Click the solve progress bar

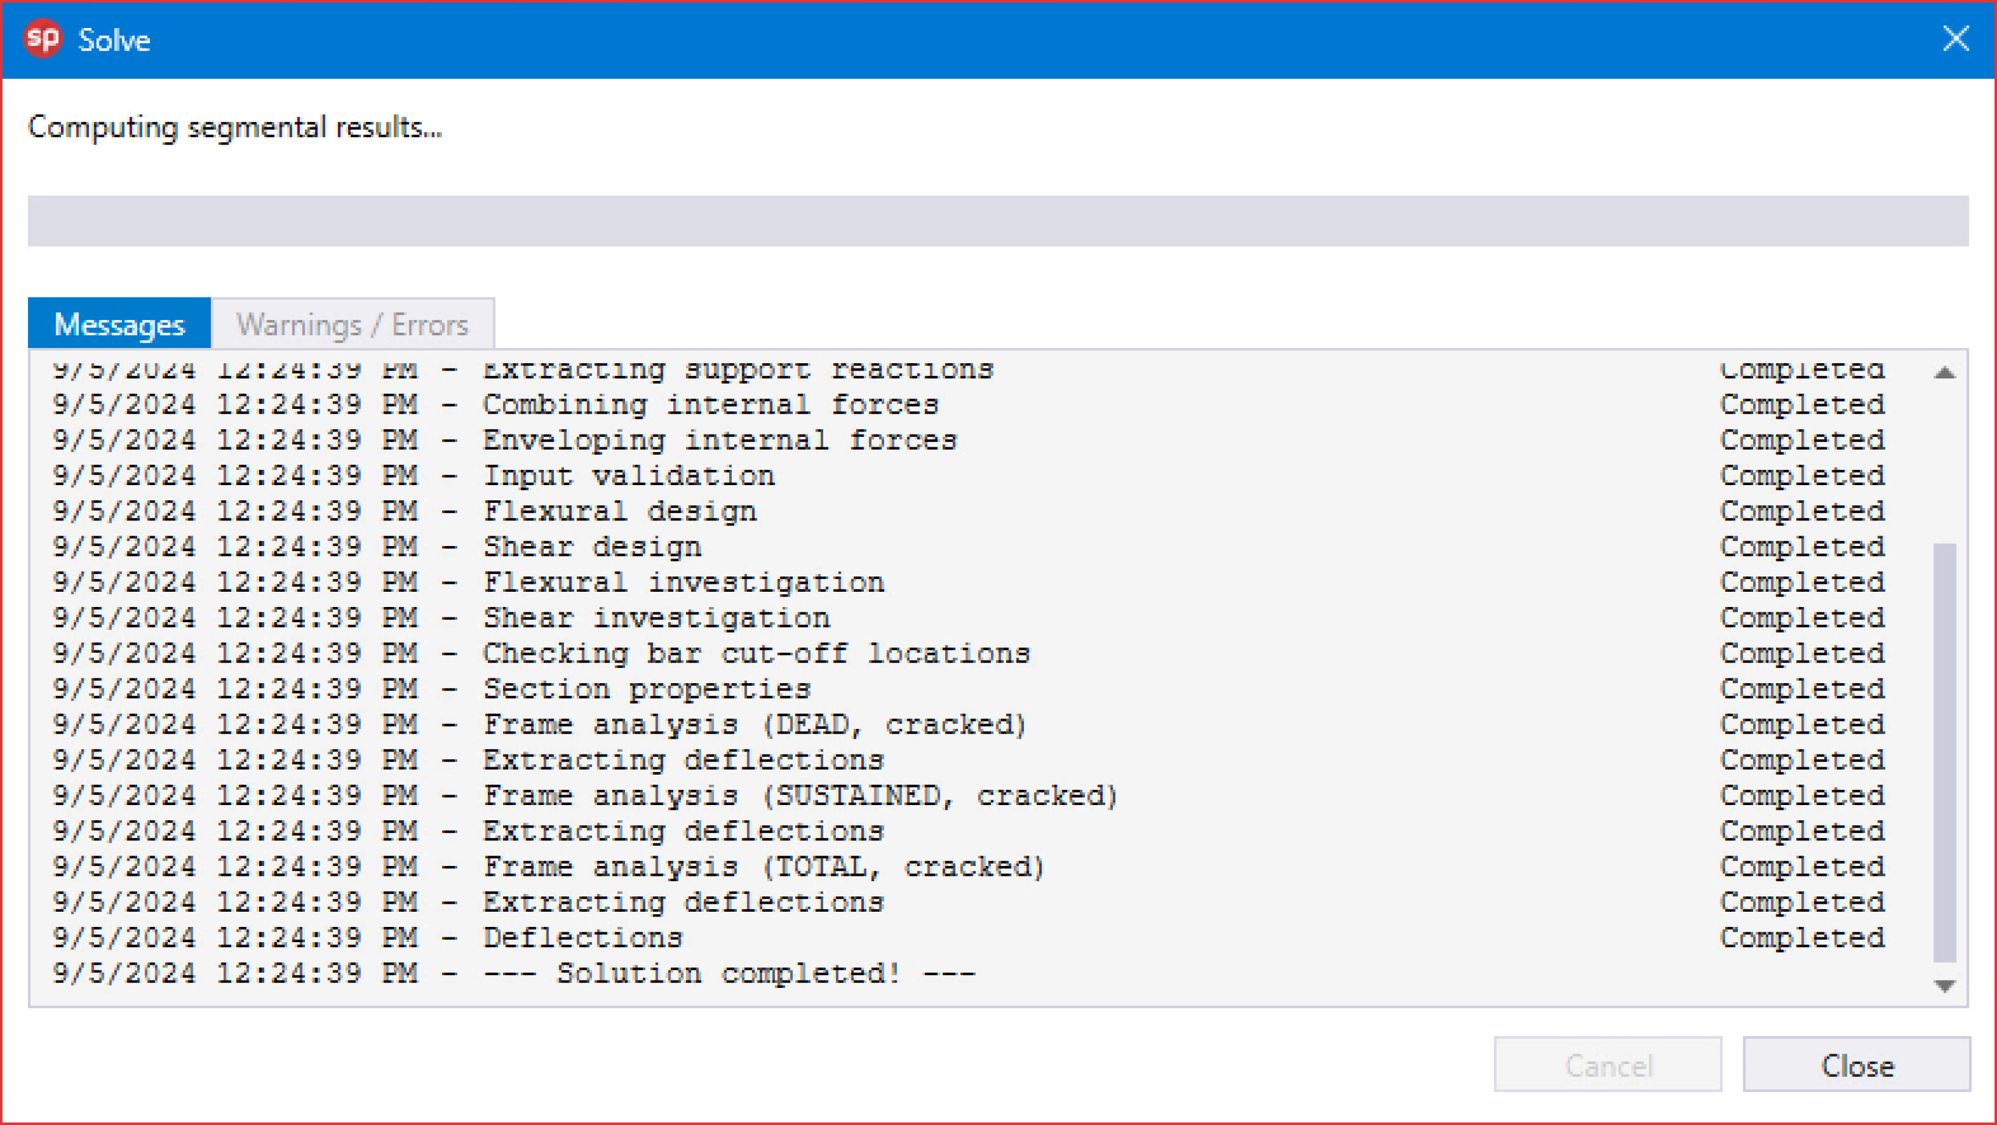coord(998,221)
